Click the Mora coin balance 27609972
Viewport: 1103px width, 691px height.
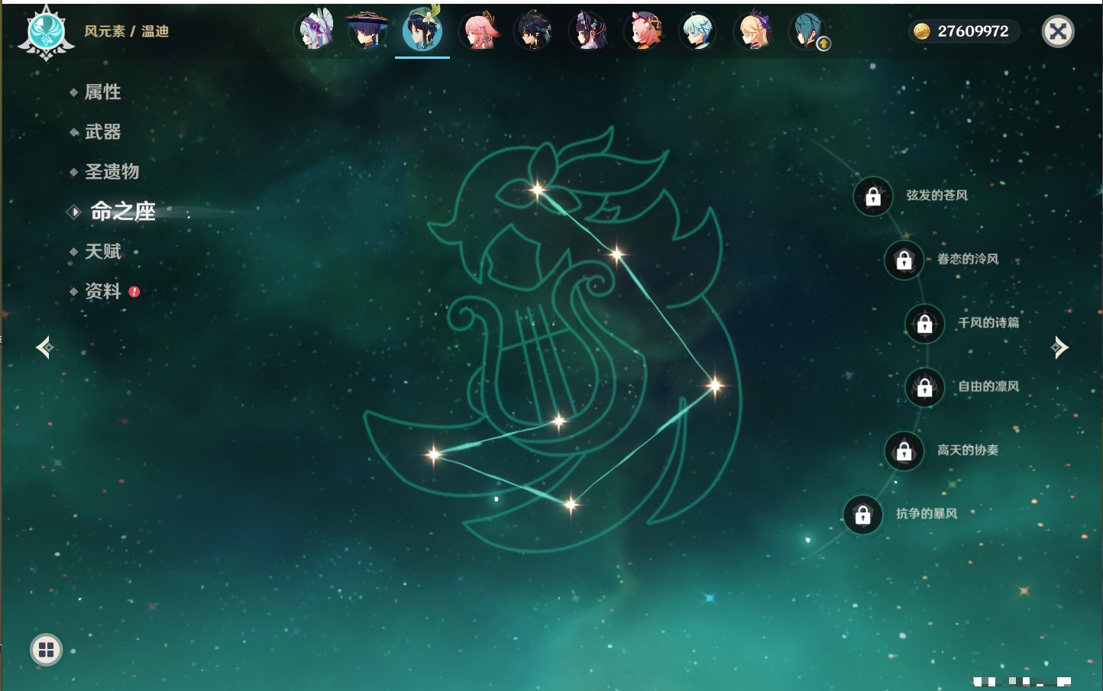pyautogui.click(x=964, y=31)
